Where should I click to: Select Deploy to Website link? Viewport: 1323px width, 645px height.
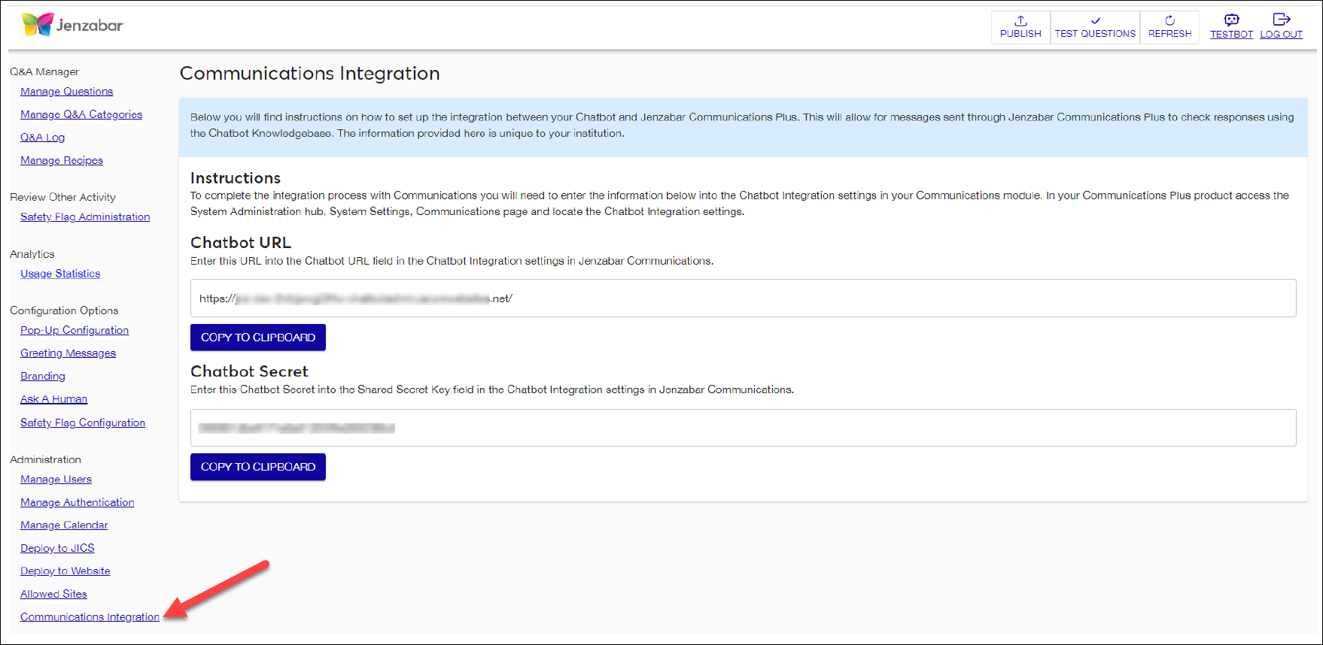[65, 571]
